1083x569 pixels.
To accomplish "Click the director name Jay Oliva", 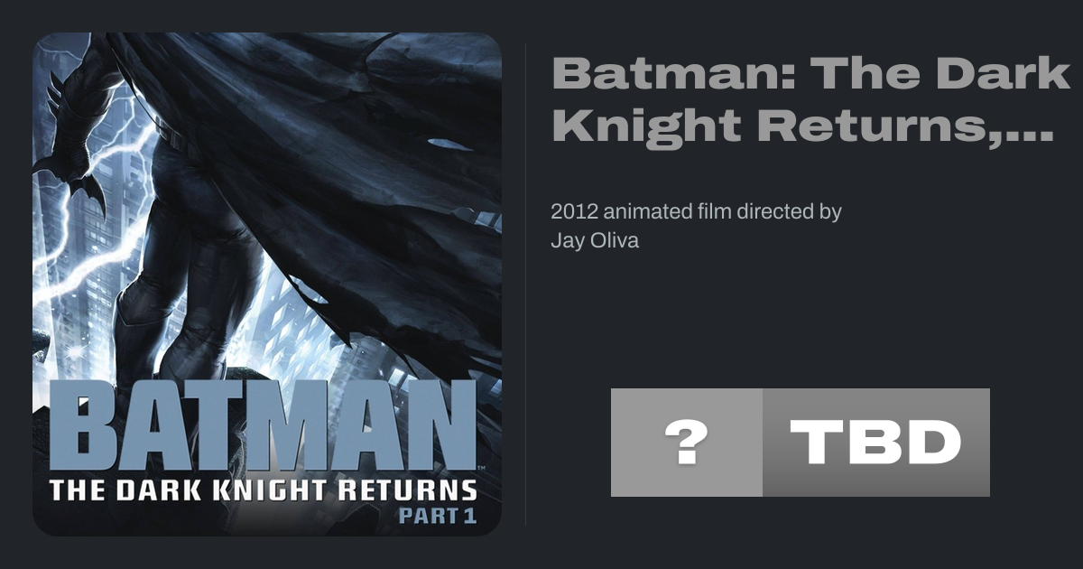I will [x=594, y=241].
